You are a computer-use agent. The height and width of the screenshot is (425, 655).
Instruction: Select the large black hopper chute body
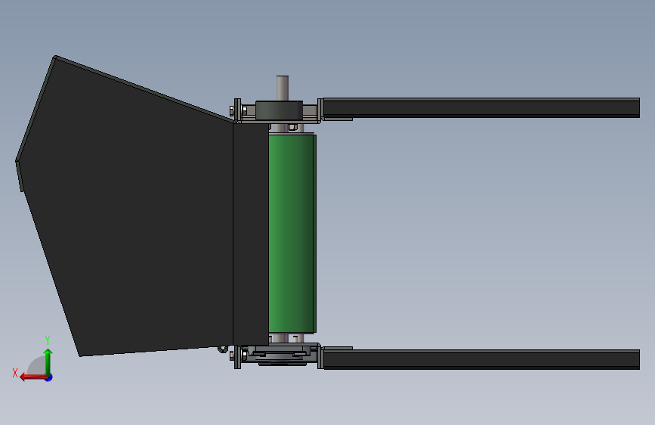coord(125,206)
